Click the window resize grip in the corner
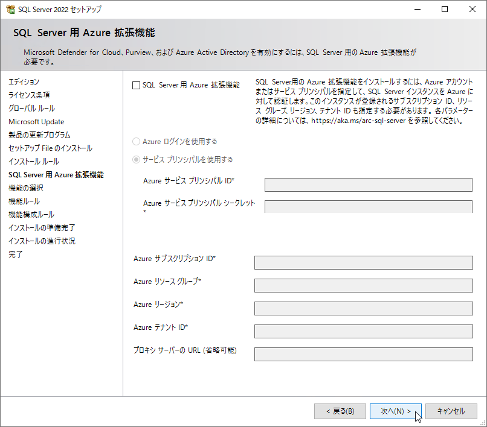The height and width of the screenshot is (427, 487). click(x=483, y=423)
